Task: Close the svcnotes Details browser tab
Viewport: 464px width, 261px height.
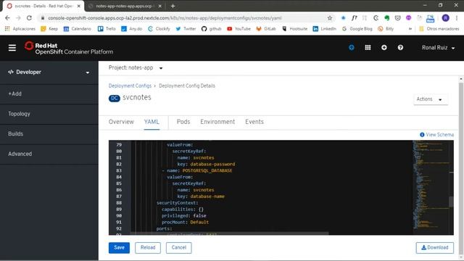Action: coord(79,6)
